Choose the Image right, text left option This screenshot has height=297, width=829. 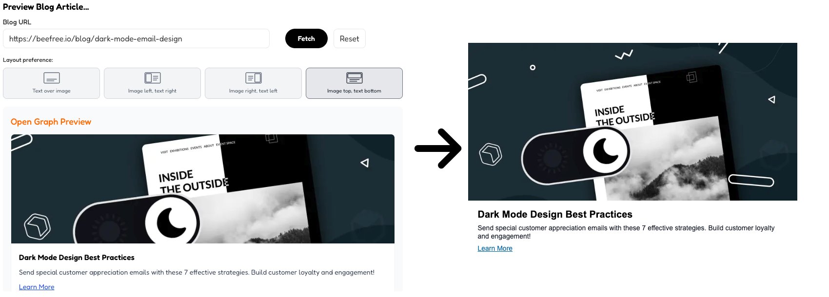(x=254, y=83)
